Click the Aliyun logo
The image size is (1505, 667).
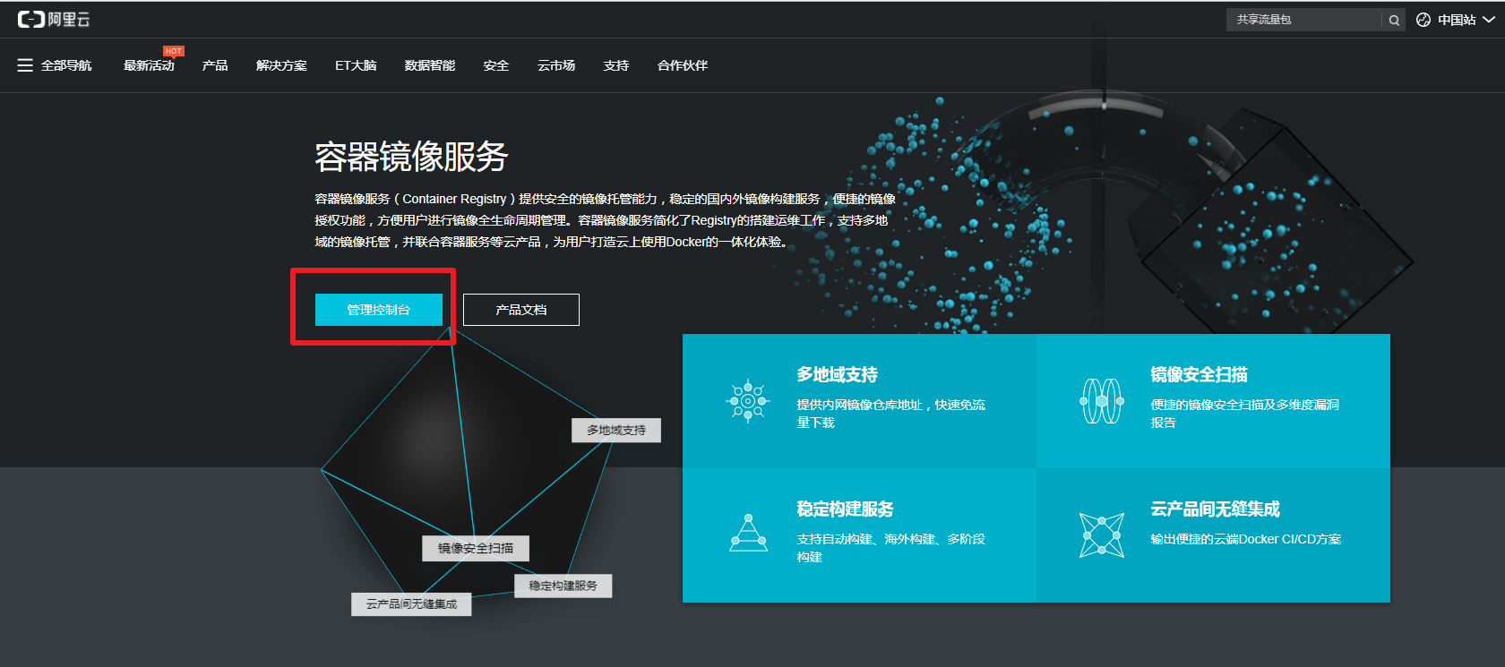point(54,20)
